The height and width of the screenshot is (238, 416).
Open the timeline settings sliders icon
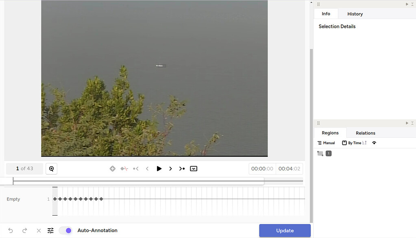50,230
